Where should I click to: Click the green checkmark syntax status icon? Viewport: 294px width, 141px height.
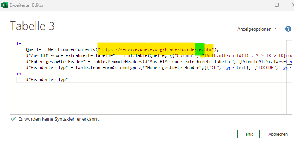pos(13,119)
